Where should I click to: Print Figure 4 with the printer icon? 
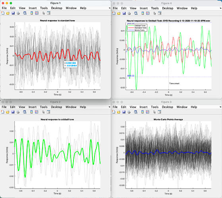129,13
